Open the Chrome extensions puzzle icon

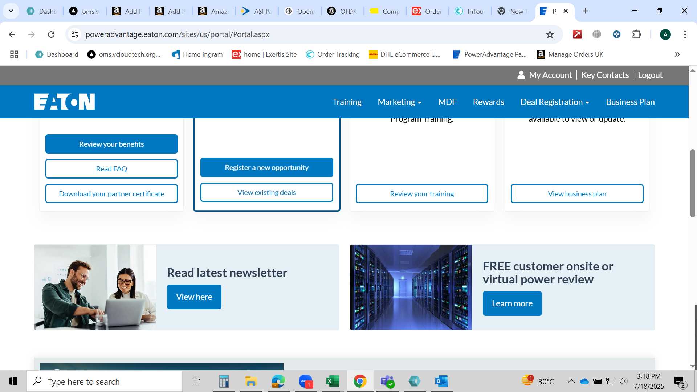636,34
